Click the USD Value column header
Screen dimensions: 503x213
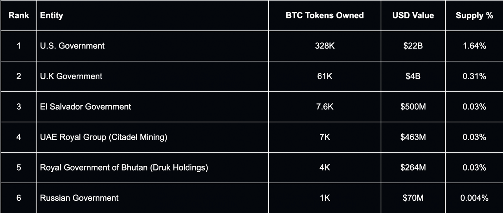pyautogui.click(x=413, y=16)
